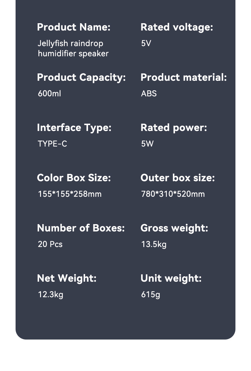Select the TYPE-C interface value
Viewport: 251px width, 371px height.
pos(52,144)
